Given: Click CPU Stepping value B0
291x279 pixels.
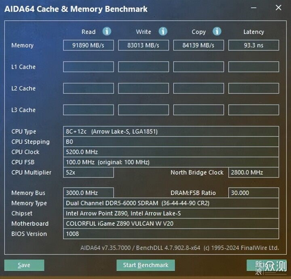Looking at the screenshot, I should click(171, 142).
